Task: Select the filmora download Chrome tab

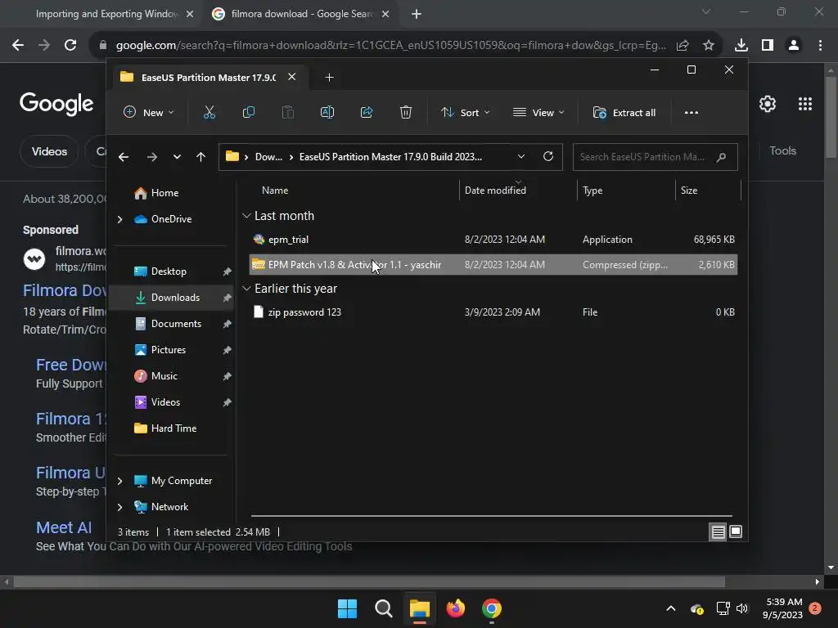Action: [301, 14]
